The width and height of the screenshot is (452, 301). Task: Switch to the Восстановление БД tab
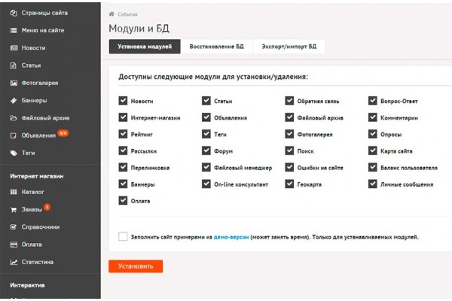(x=216, y=47)
